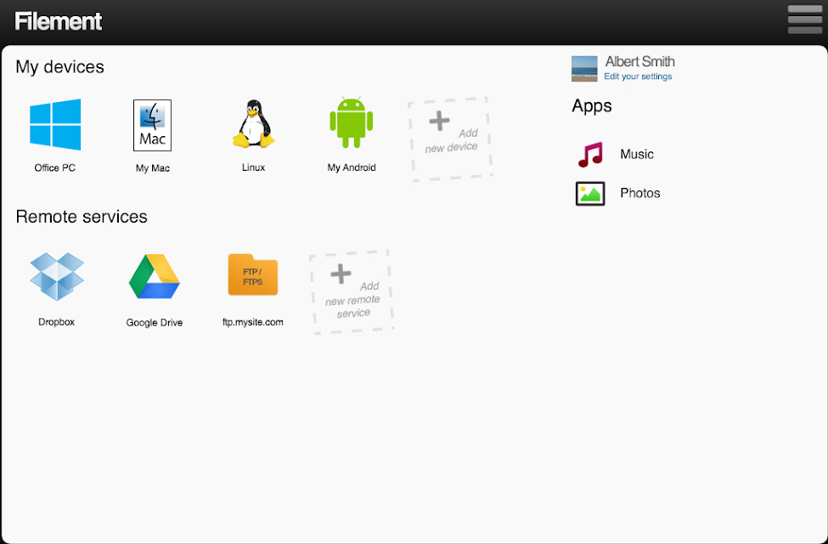The height and width of the screenshot is (544, 828).
Task: Click the Filement logo
Action: 58,22
